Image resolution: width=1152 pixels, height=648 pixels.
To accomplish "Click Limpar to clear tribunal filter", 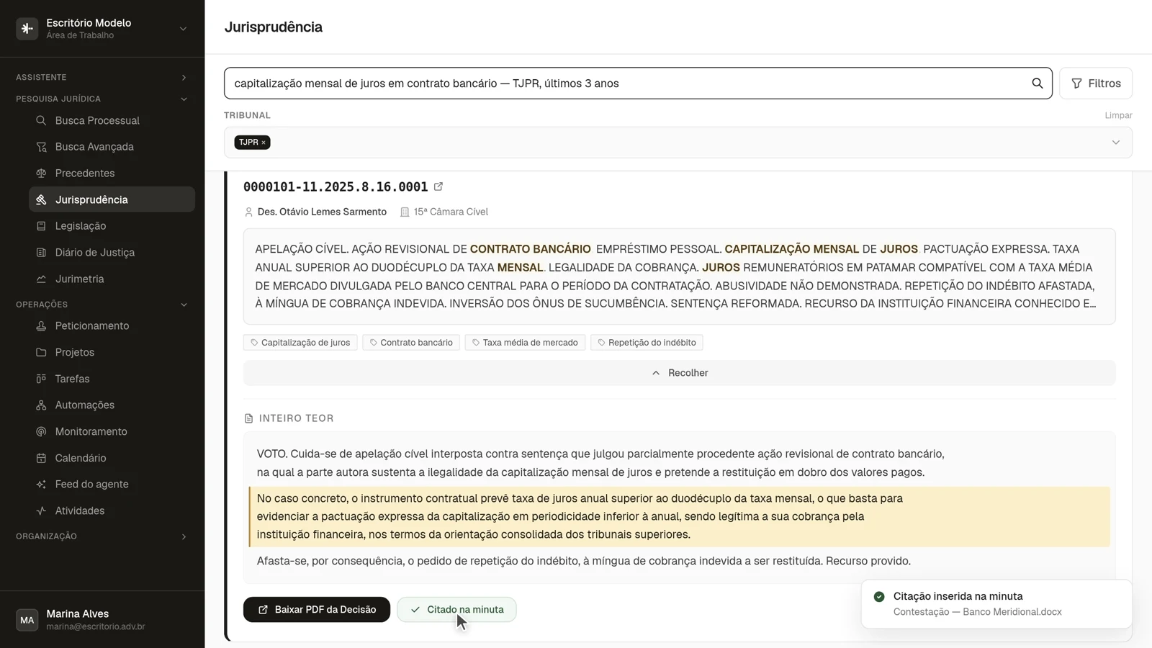I will 1118,115.
